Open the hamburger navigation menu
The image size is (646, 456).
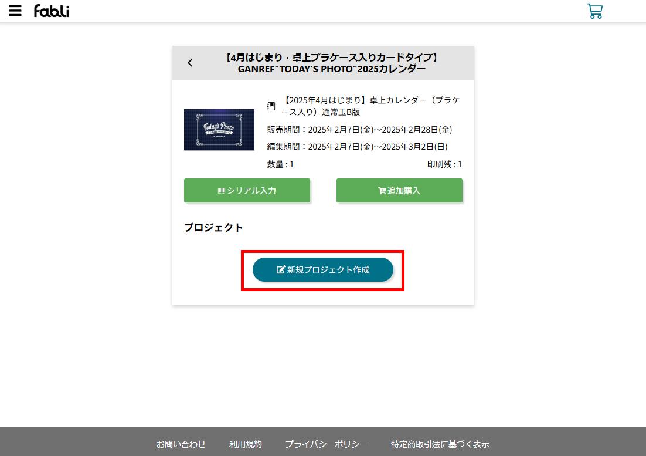point(15,11)
